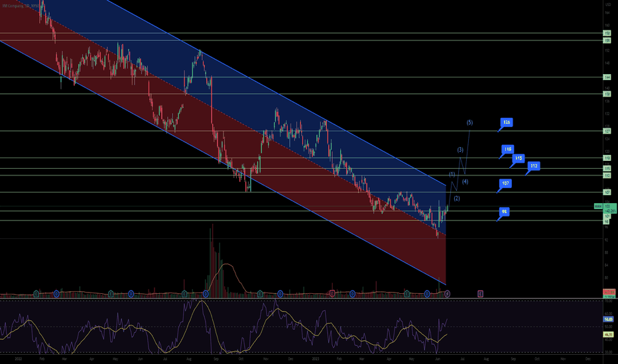Click the red earnings E marker near 2023
The image size is (618, 364).
point(332,294)
